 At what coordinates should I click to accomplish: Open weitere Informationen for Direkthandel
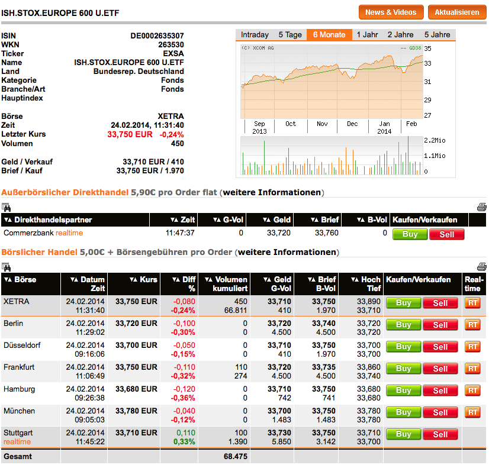coord(272,192)
